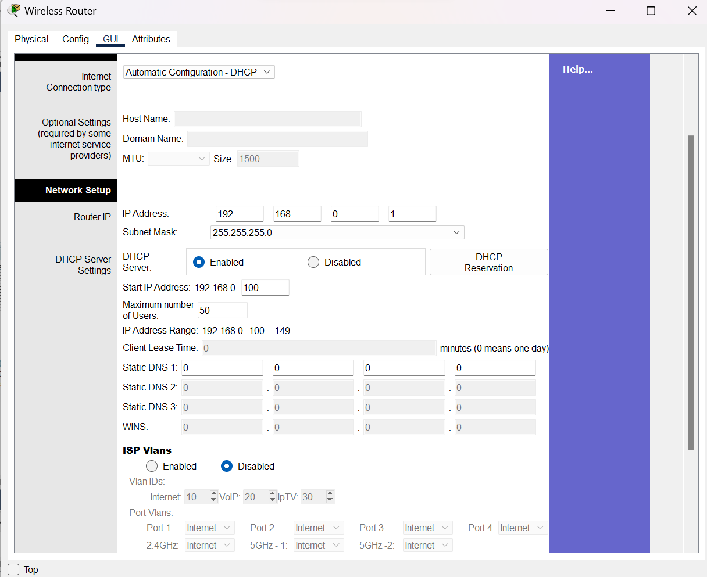Click the first octet of Static DNS 1

[x=222, y=368]
